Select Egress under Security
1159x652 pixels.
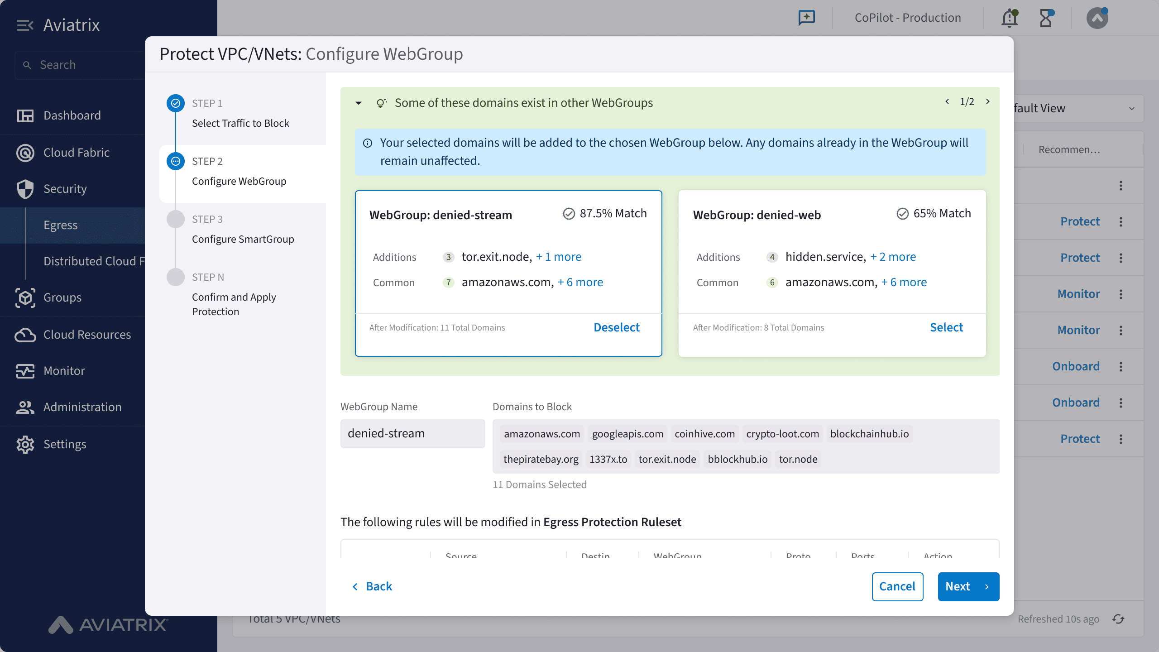click(x=72, y=225)
